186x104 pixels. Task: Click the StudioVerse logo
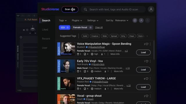[50, 9]
